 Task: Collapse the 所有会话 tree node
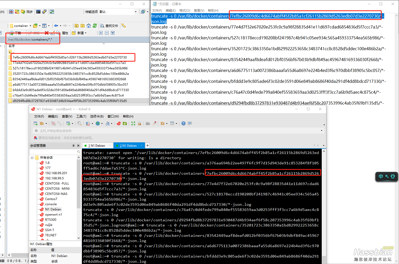click(x=32, y=157)
